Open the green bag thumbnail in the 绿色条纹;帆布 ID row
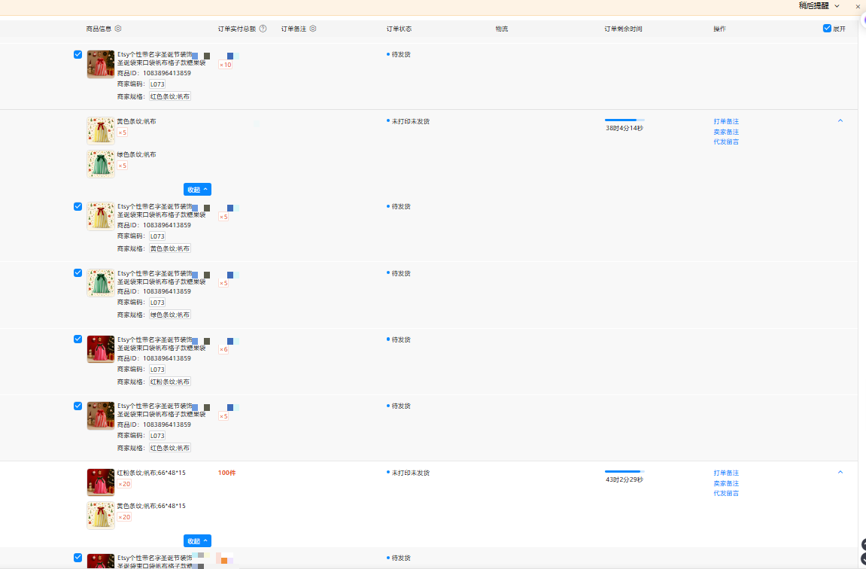 [x=101, y=283]
